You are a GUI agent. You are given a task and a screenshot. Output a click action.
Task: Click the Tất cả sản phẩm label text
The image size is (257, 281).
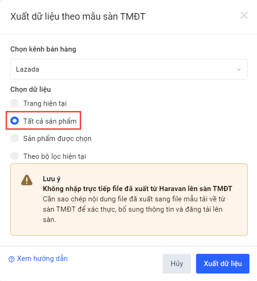pyautogui.click(x=50, y=121)
